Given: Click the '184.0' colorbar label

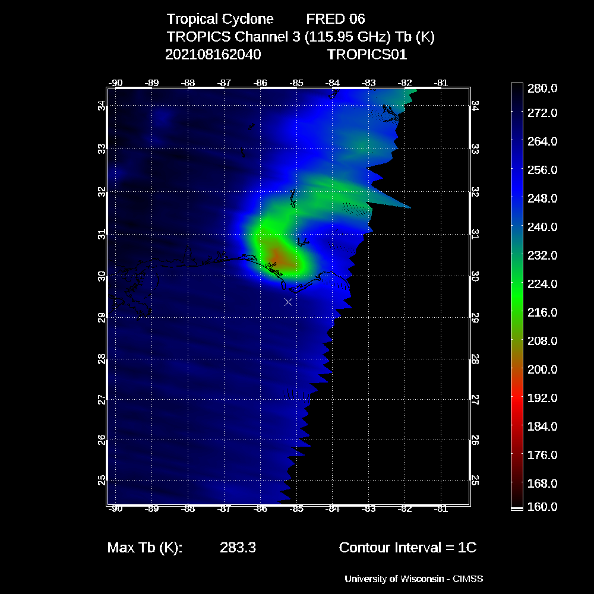Looking at the screenshot, I should click(542, 426).
